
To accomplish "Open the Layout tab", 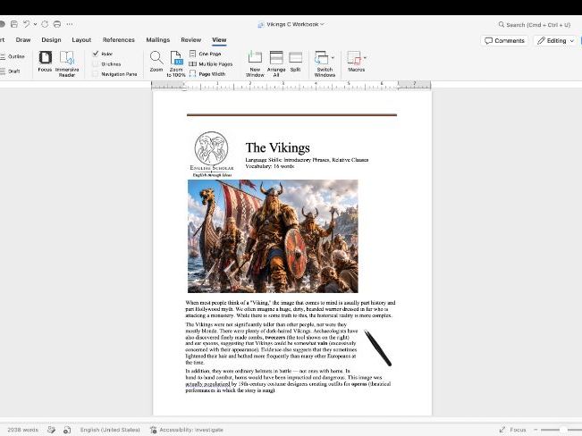I will 81,39.
